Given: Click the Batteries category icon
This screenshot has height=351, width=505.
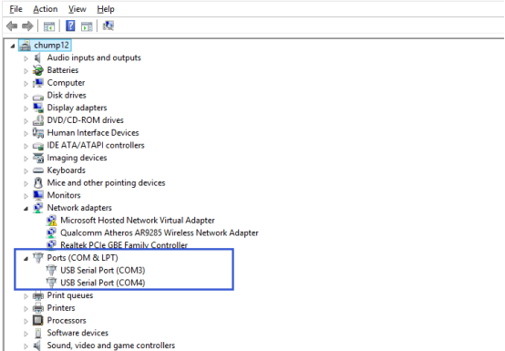Looking at the screenshot, I should (38, 70).
